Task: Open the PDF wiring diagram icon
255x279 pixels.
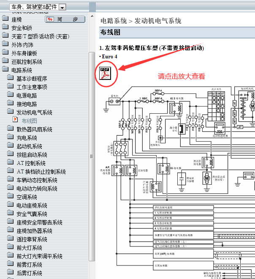Action: (105, 73)
